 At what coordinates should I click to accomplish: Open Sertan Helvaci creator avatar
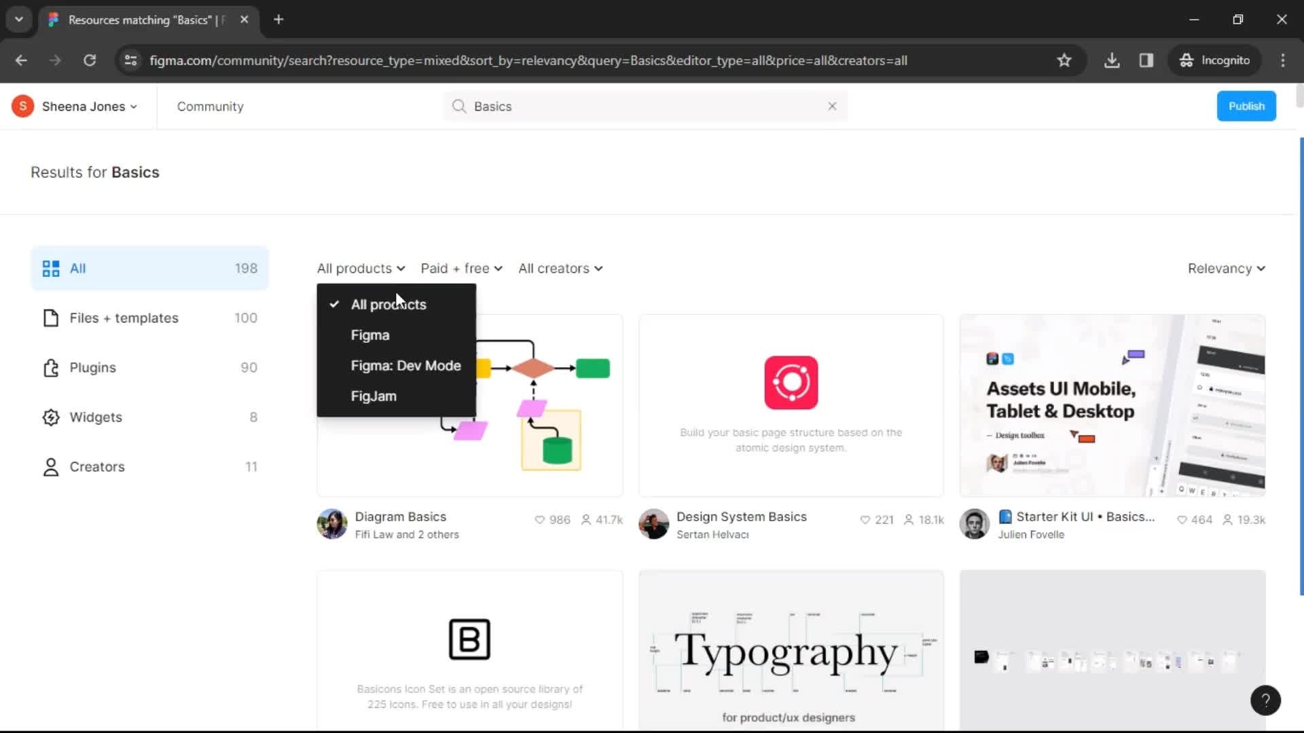[653, 524]
